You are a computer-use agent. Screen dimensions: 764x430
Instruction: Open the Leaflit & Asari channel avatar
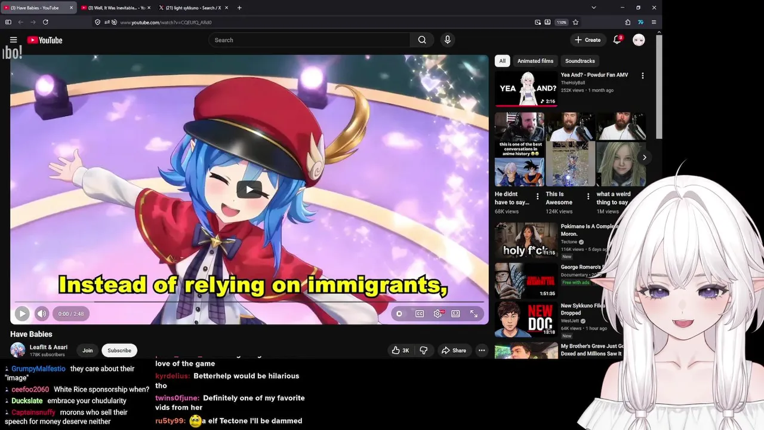coord(18,351)
